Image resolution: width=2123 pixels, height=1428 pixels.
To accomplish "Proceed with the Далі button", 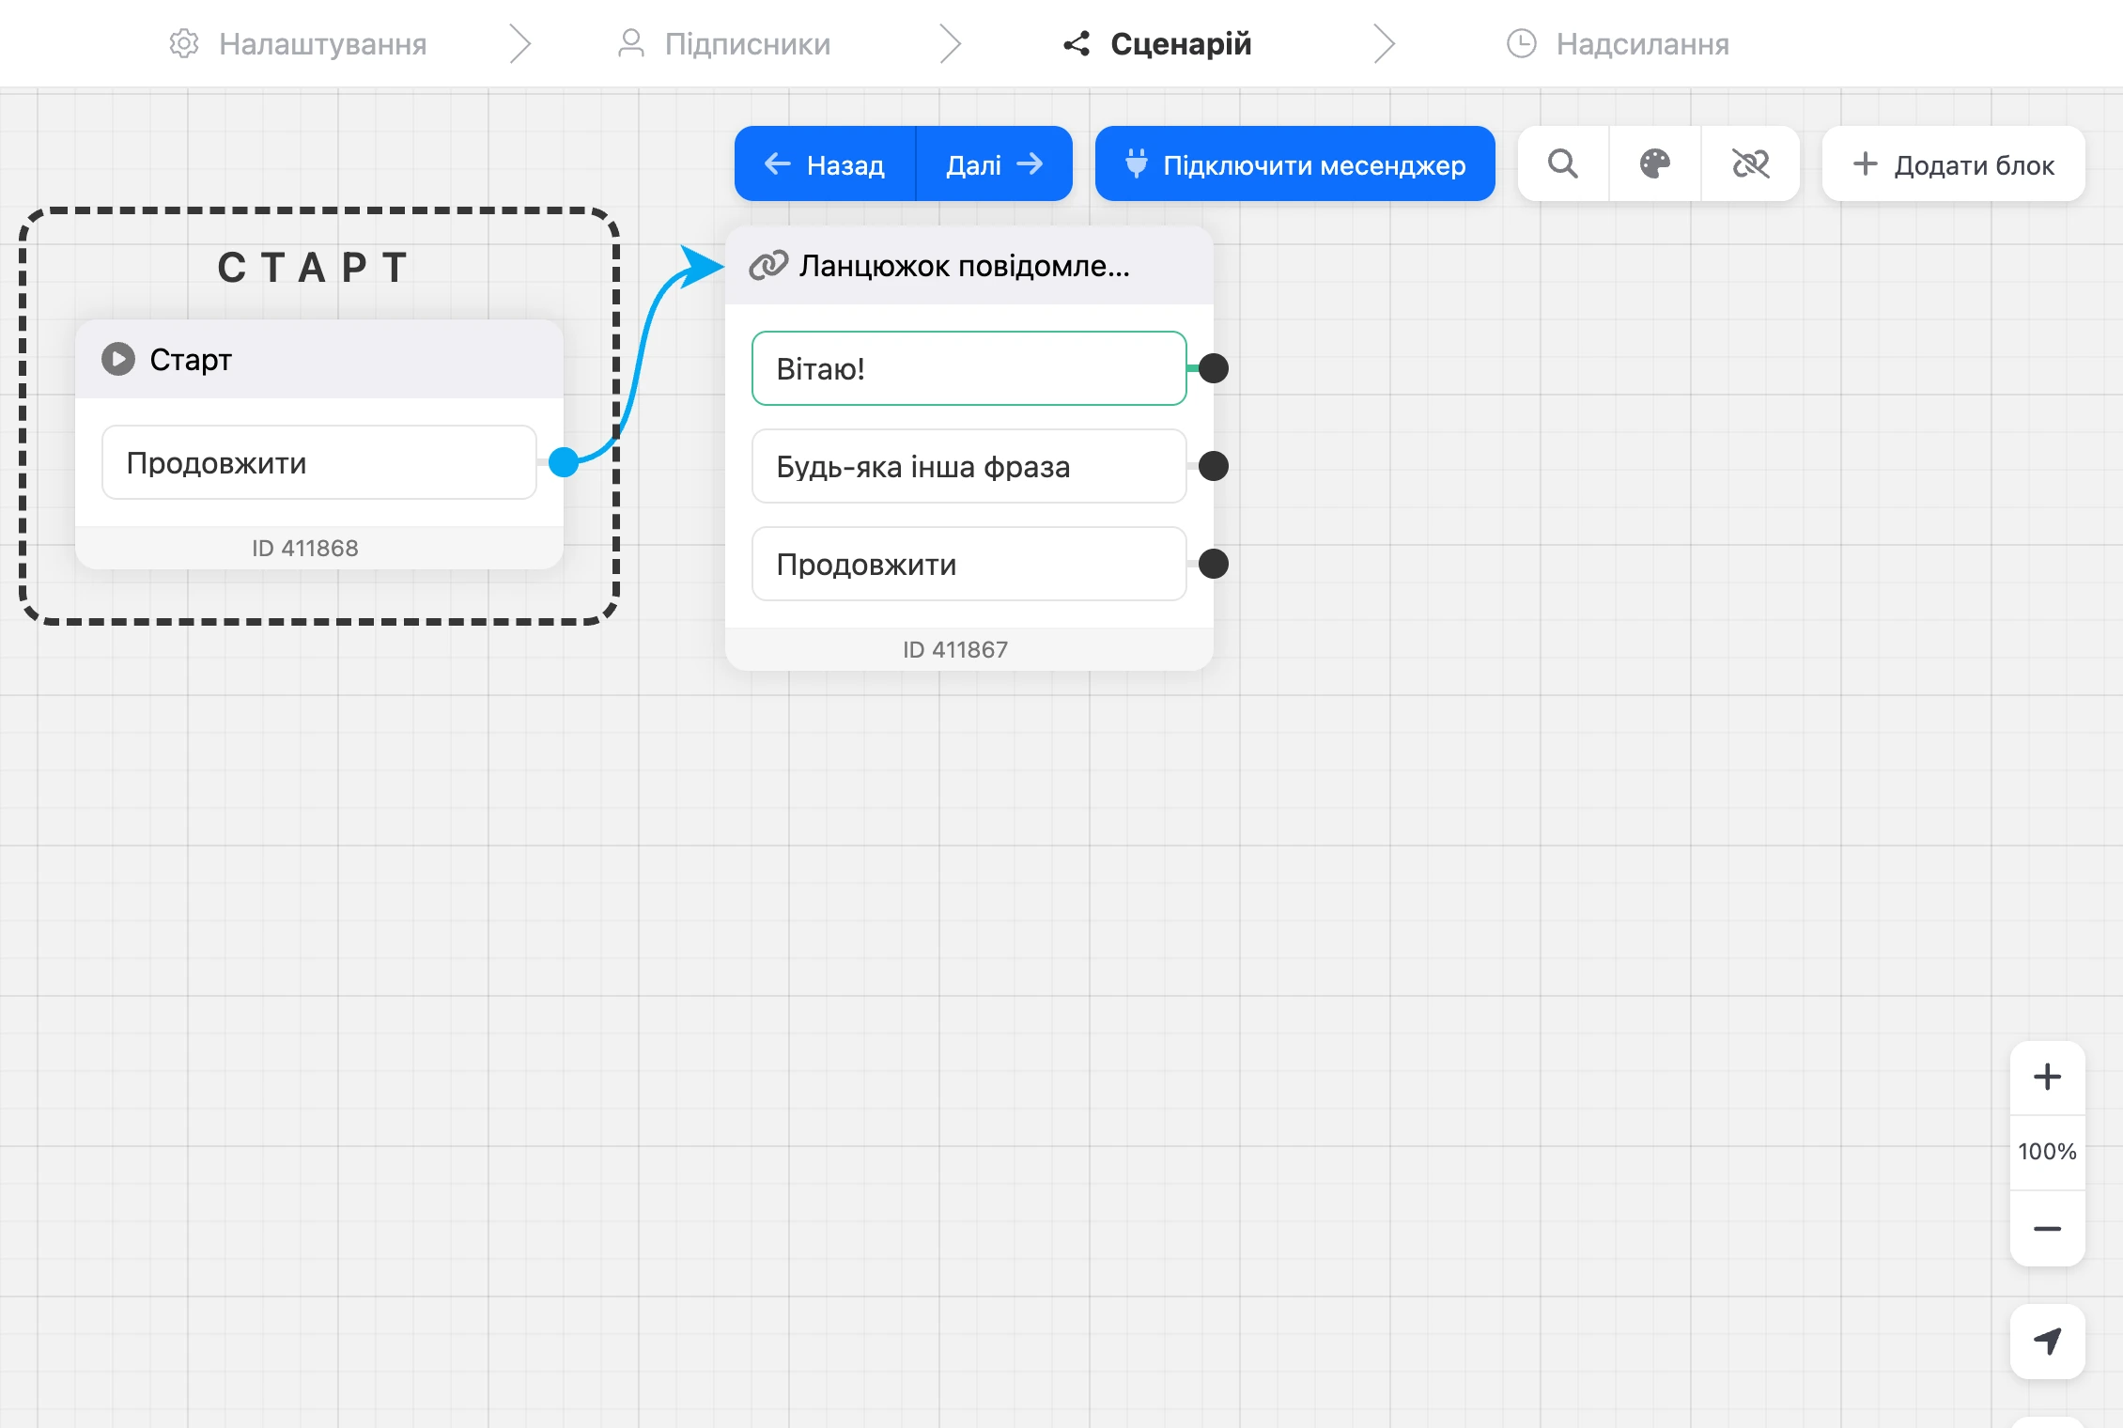I will coord(994,164).
